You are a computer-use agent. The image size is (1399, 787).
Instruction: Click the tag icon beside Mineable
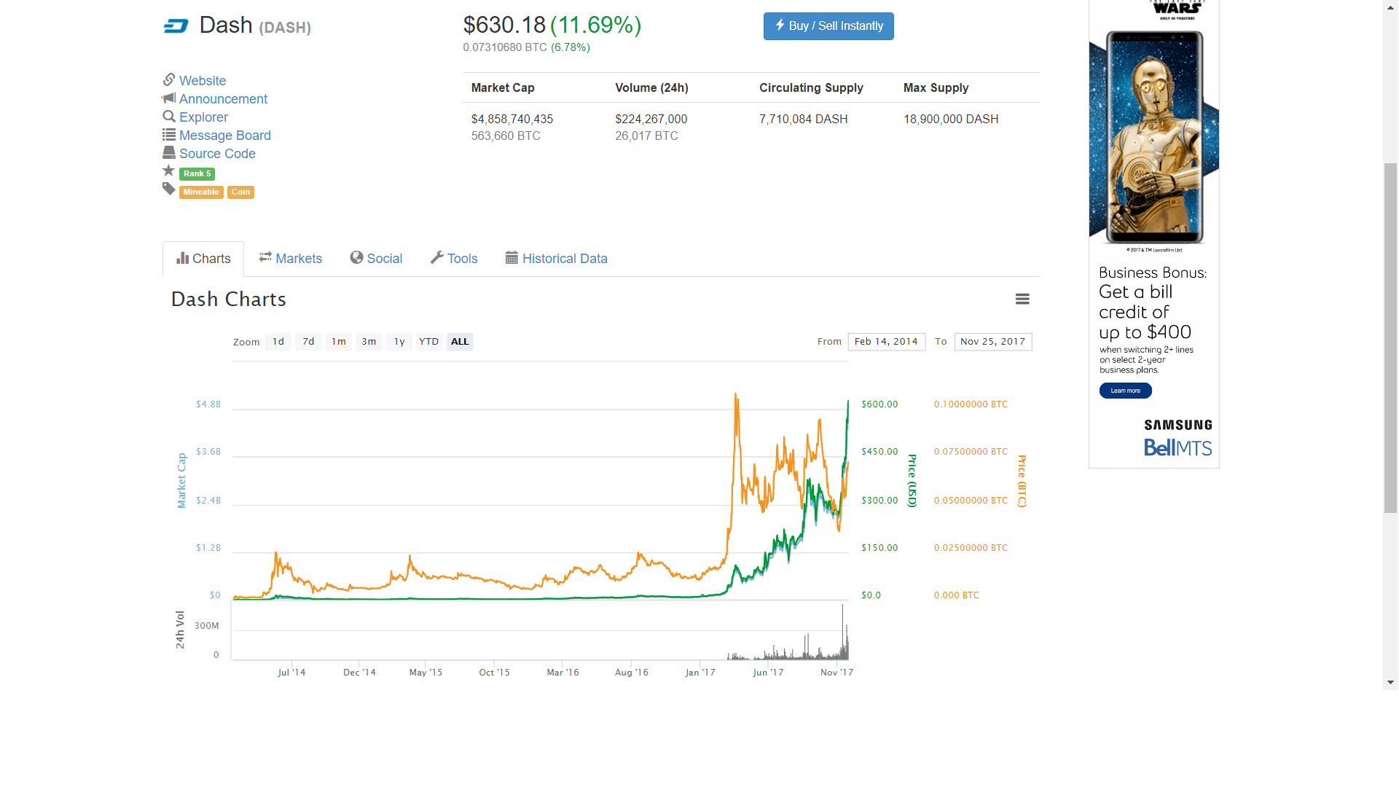tap(169, 189)
